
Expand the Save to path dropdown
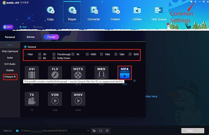point(88,131)
